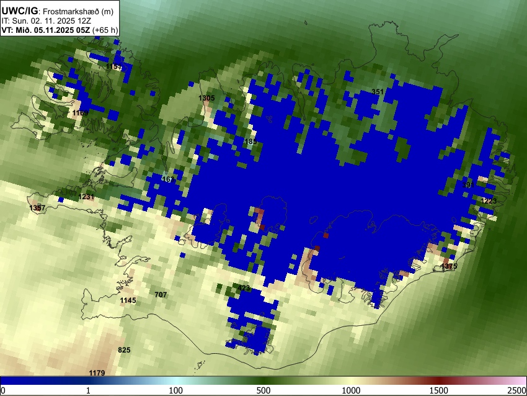Screen dimensions: 527x396
Task: Click the map value 1231
Action: [x=86, y=197]
